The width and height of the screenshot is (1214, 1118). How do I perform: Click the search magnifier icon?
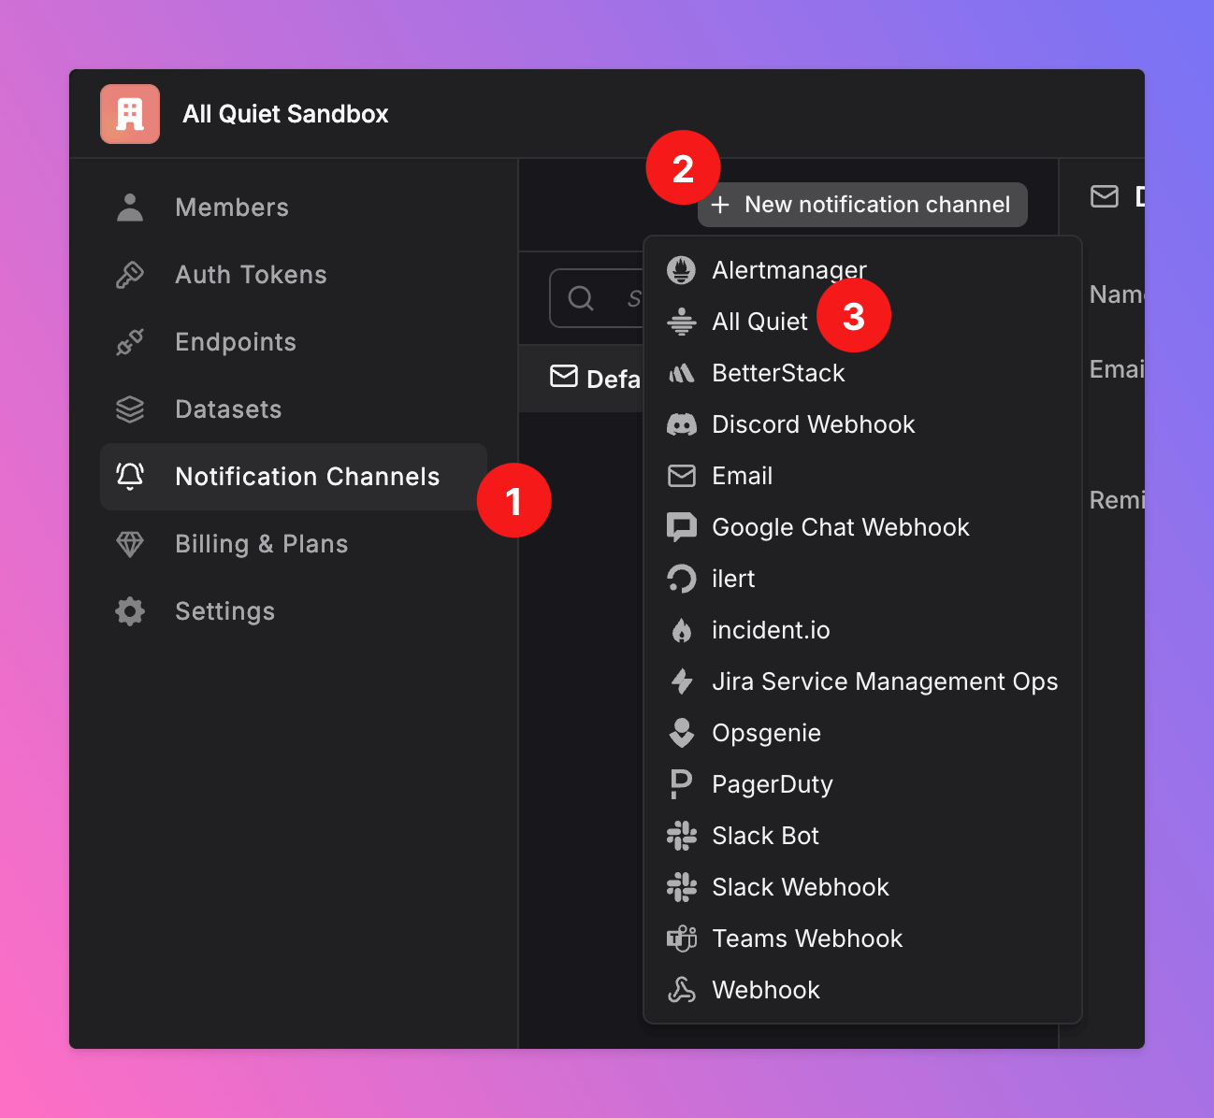(x=581, y=298)
